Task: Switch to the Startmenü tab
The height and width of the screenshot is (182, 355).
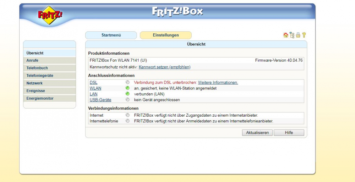Action: (x=111, y=35)
